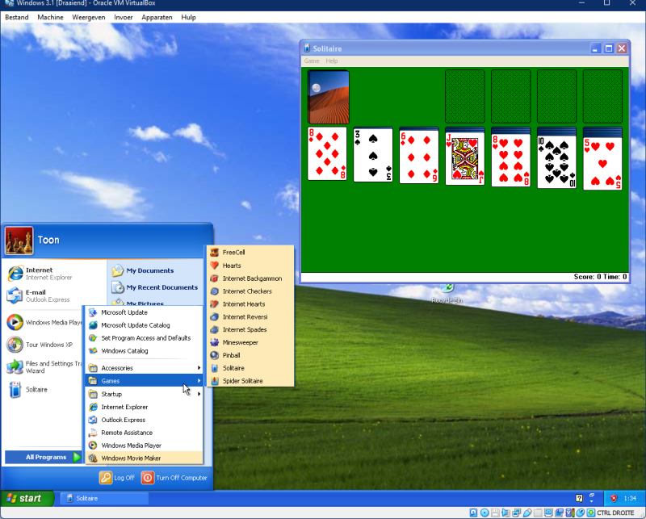This screenshot has height=519, width=646.
Task: Select the 10 of spades card
Action: (x=556, y=162)
